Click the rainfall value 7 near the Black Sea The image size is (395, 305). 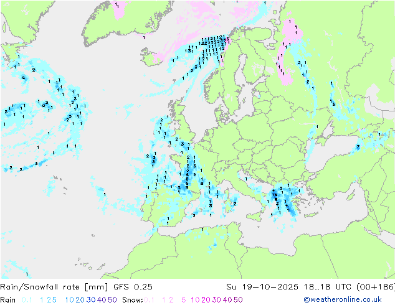tap(358, 146)
